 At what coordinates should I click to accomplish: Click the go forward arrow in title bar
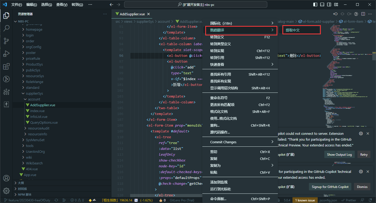[119, 4]
